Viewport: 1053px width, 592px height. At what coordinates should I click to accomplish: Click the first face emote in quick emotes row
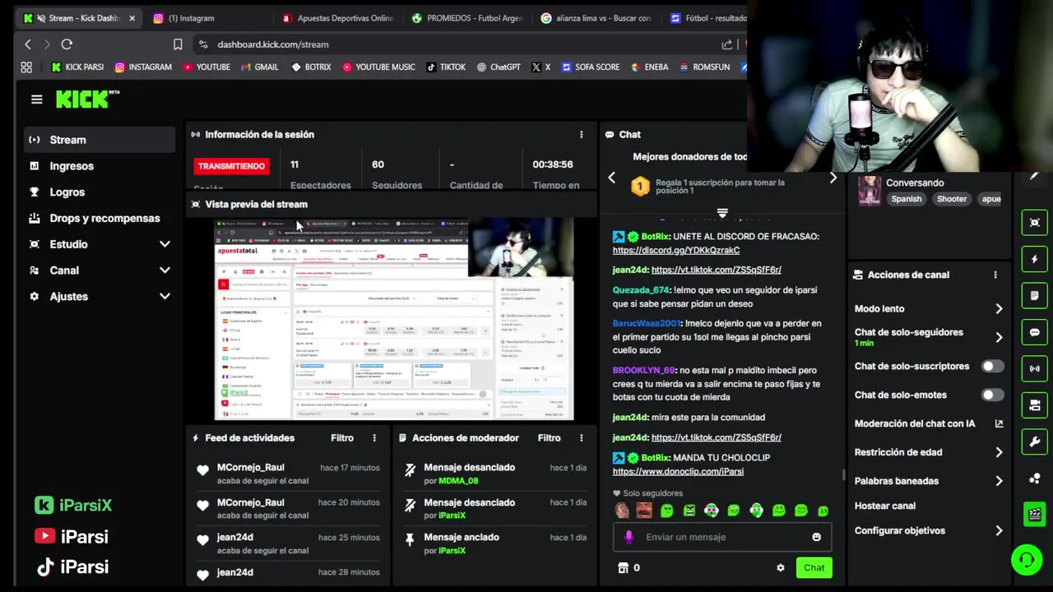622,511
